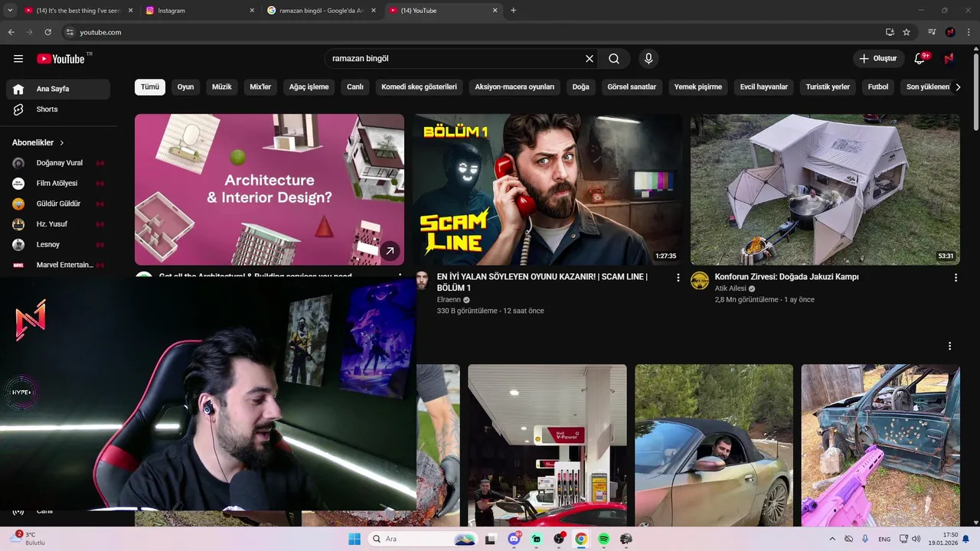This screenshot has height=551, width=980.
Task: Open Doğanay Vural subscription
Action: (x=58, y=163)
